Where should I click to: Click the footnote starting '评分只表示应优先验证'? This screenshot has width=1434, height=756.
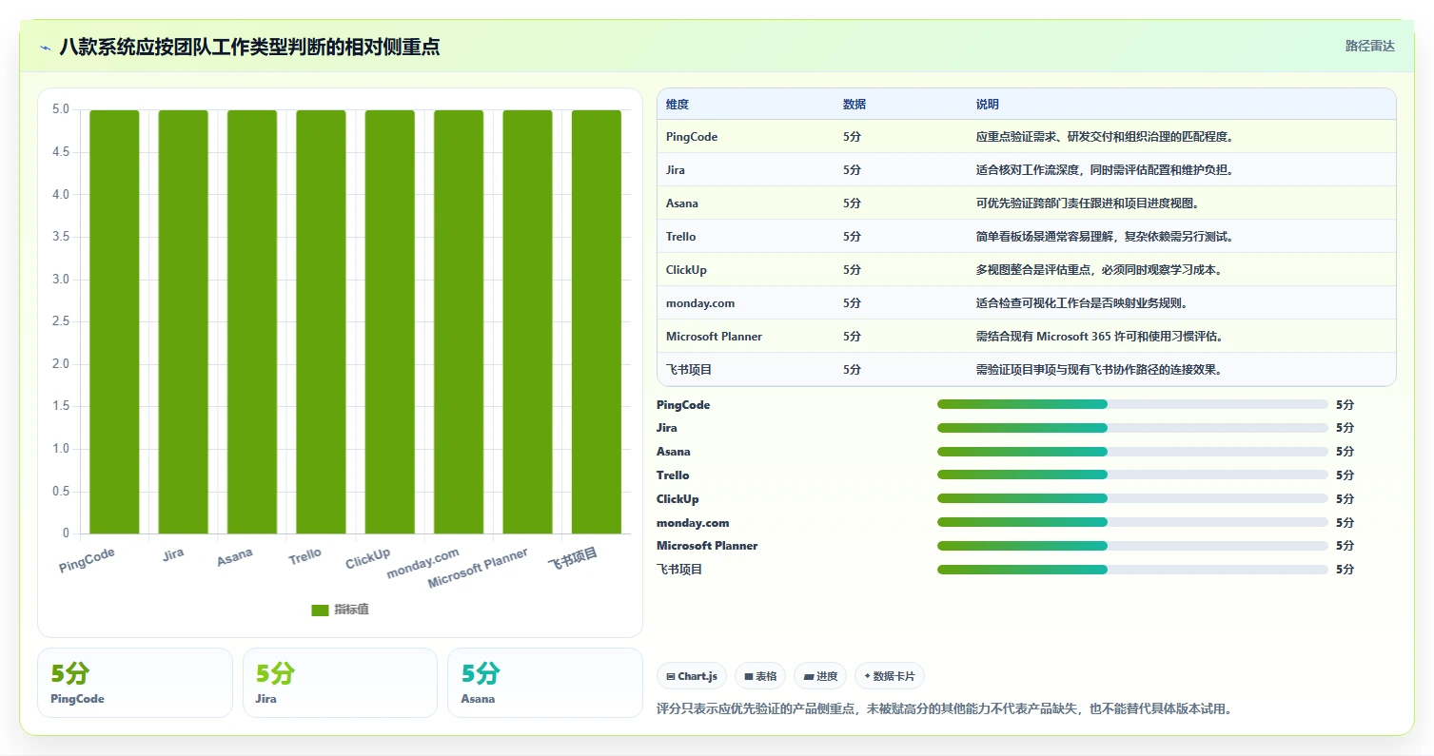point(945,708)
